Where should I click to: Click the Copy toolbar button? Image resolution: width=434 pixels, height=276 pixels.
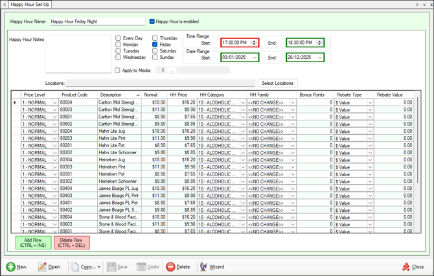[84, 266]
